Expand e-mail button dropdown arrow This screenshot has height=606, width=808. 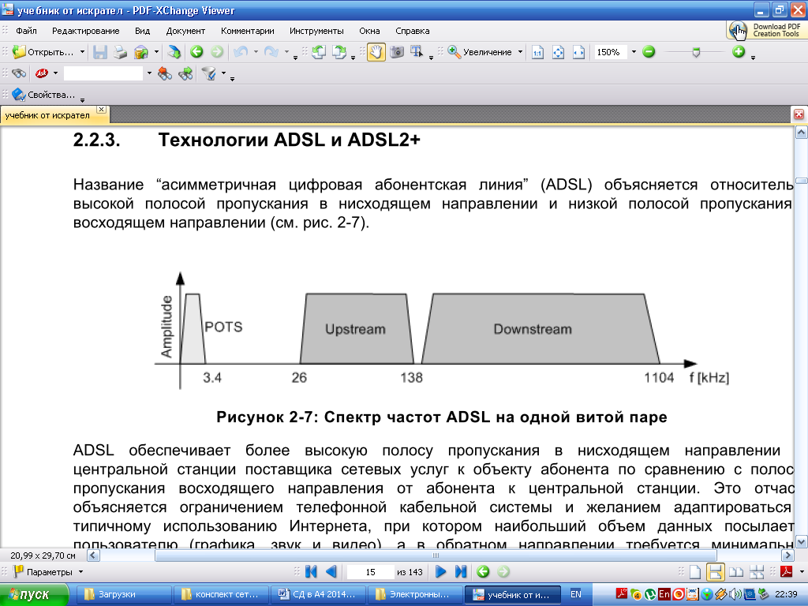pos(156,52)
